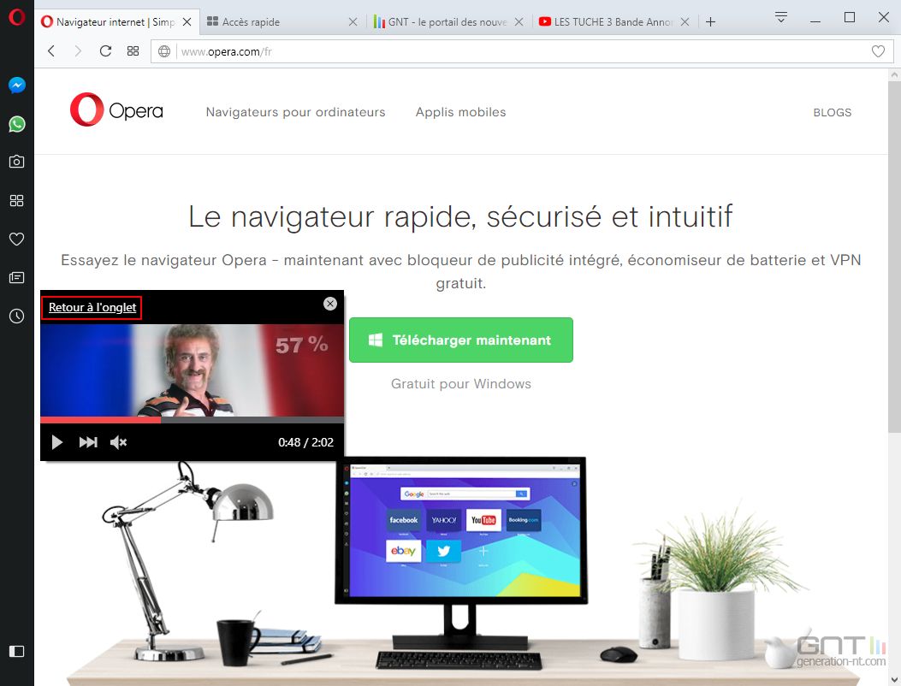Click the address bar URL field
The image size is (901, 686).
[522, 51]
